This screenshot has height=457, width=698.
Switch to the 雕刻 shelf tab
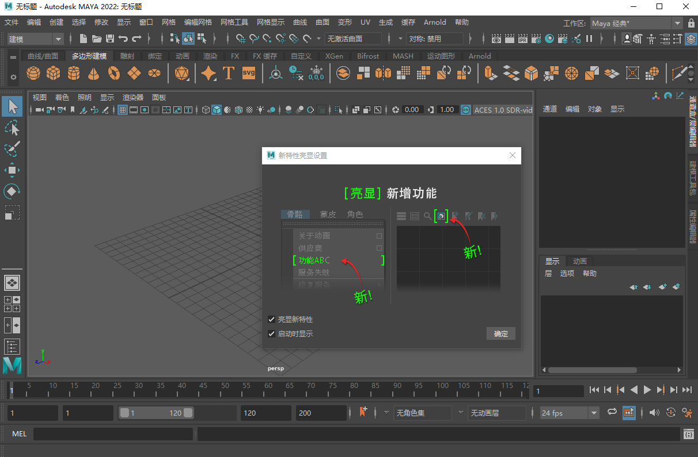click(127, 56)
